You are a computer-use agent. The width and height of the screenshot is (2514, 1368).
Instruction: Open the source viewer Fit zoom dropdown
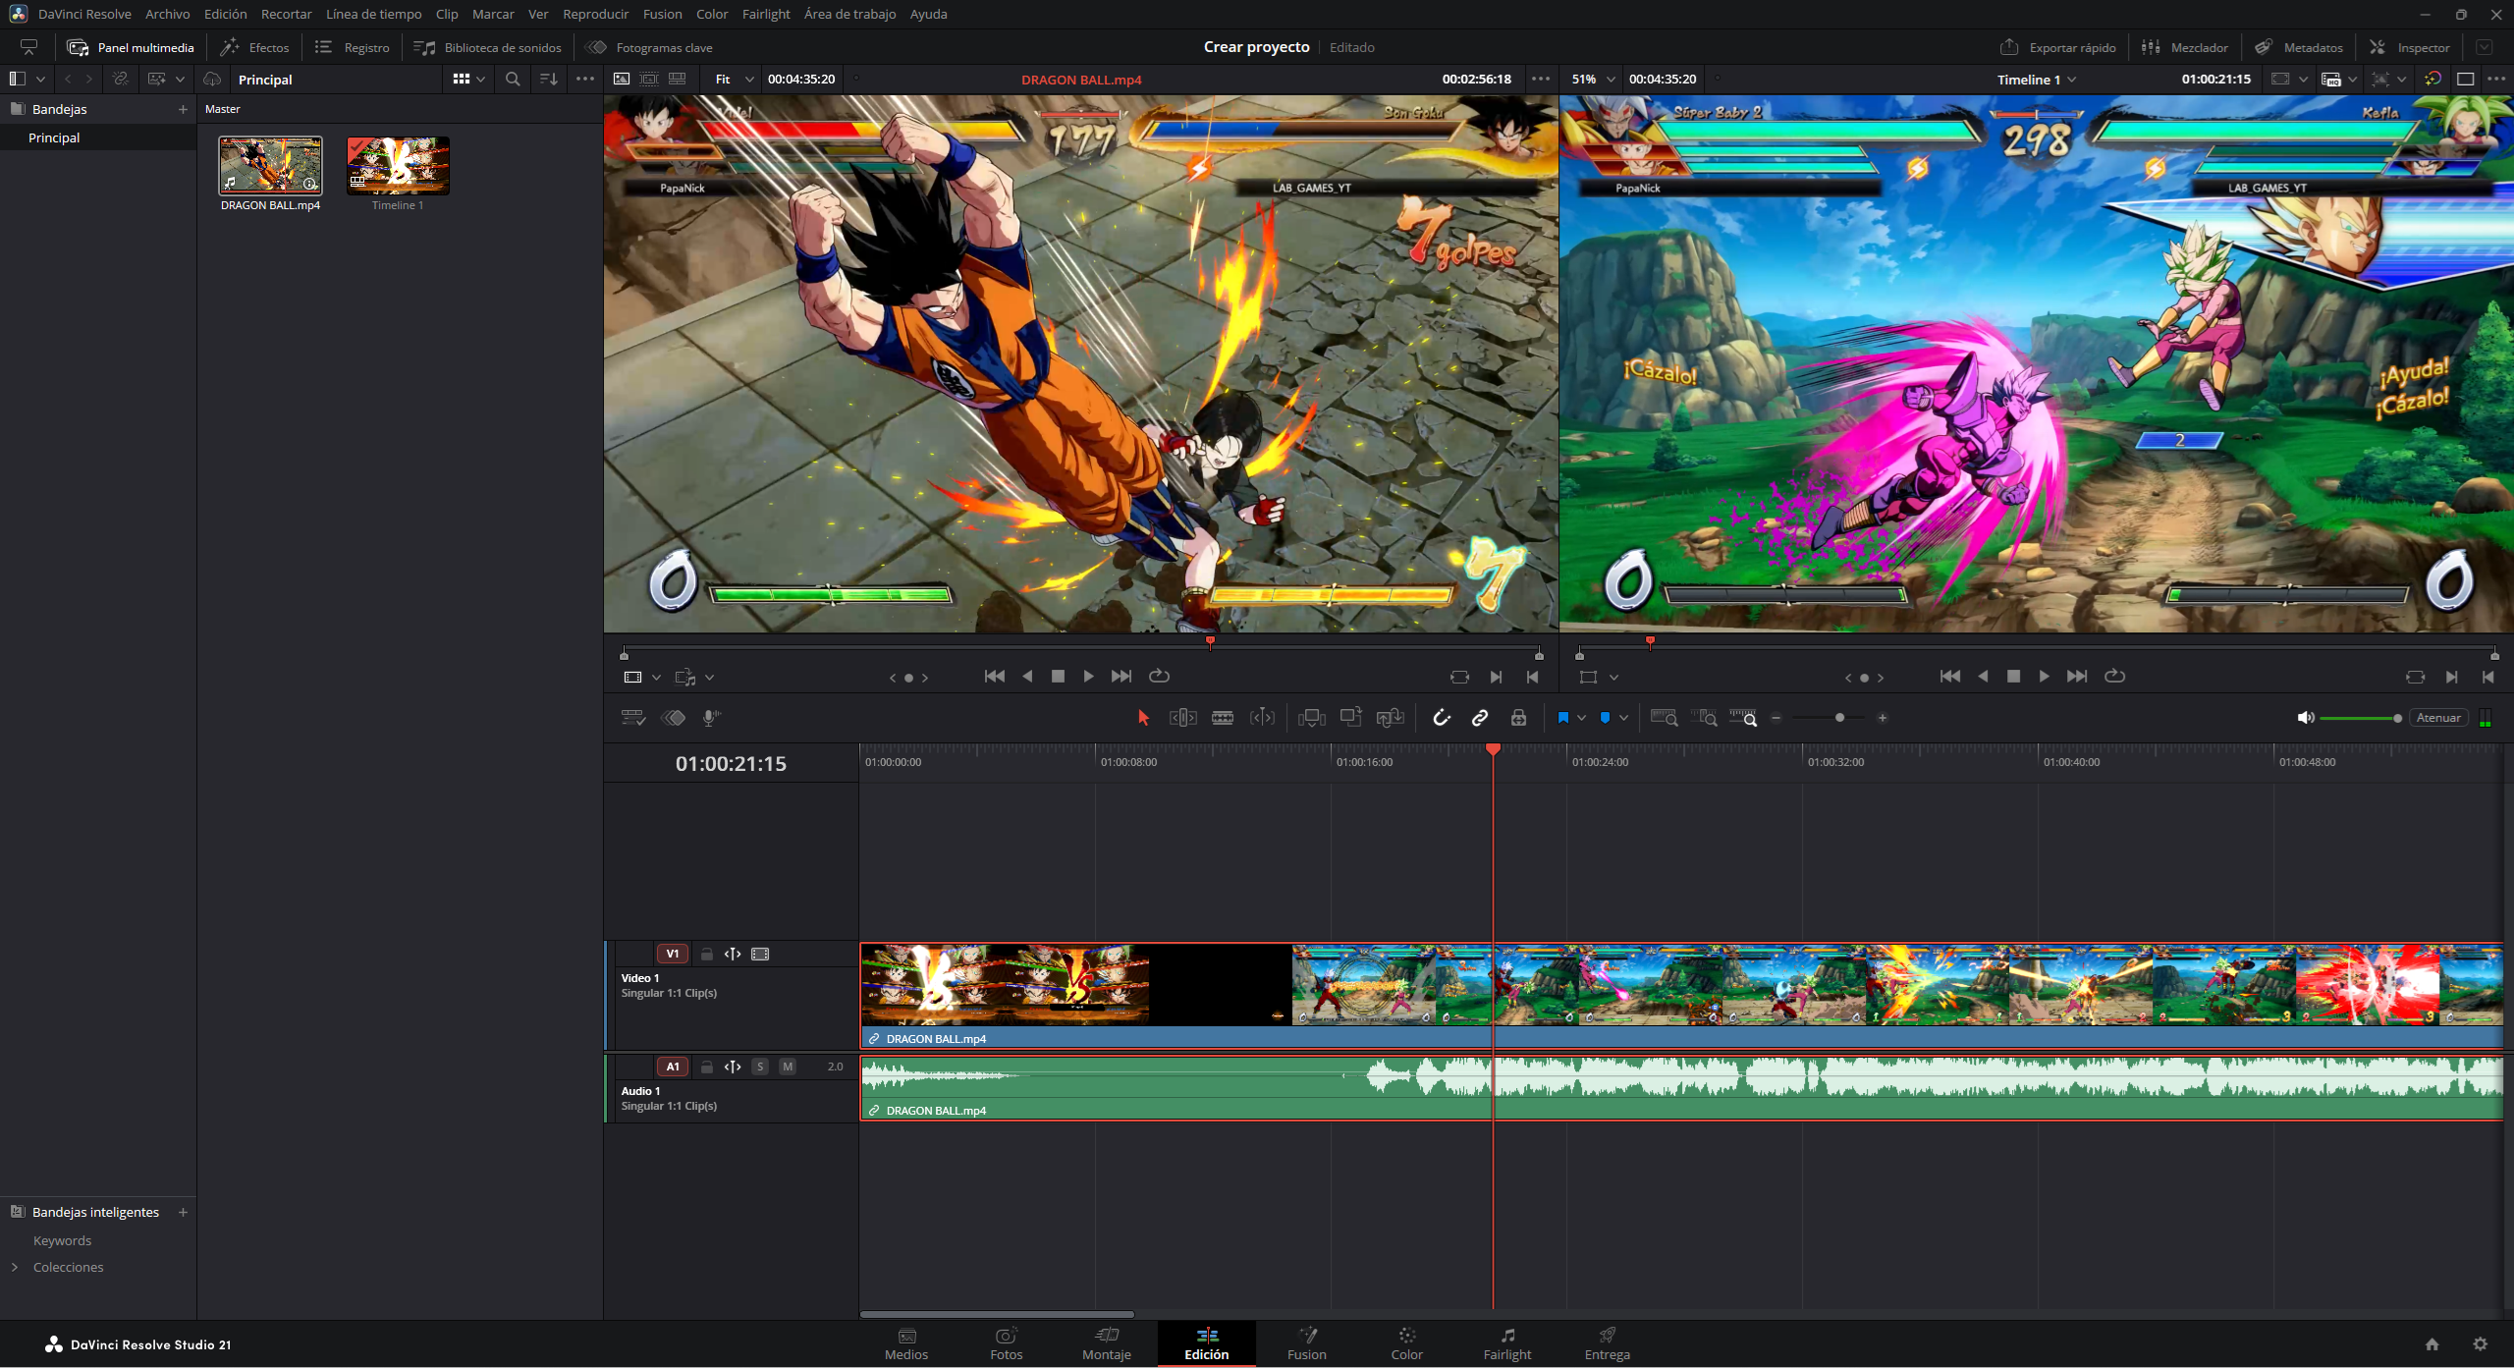tap(733, 80)
